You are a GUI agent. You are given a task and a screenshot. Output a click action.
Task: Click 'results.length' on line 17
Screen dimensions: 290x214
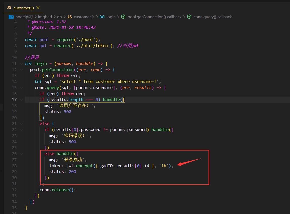(x=66, y=100)
